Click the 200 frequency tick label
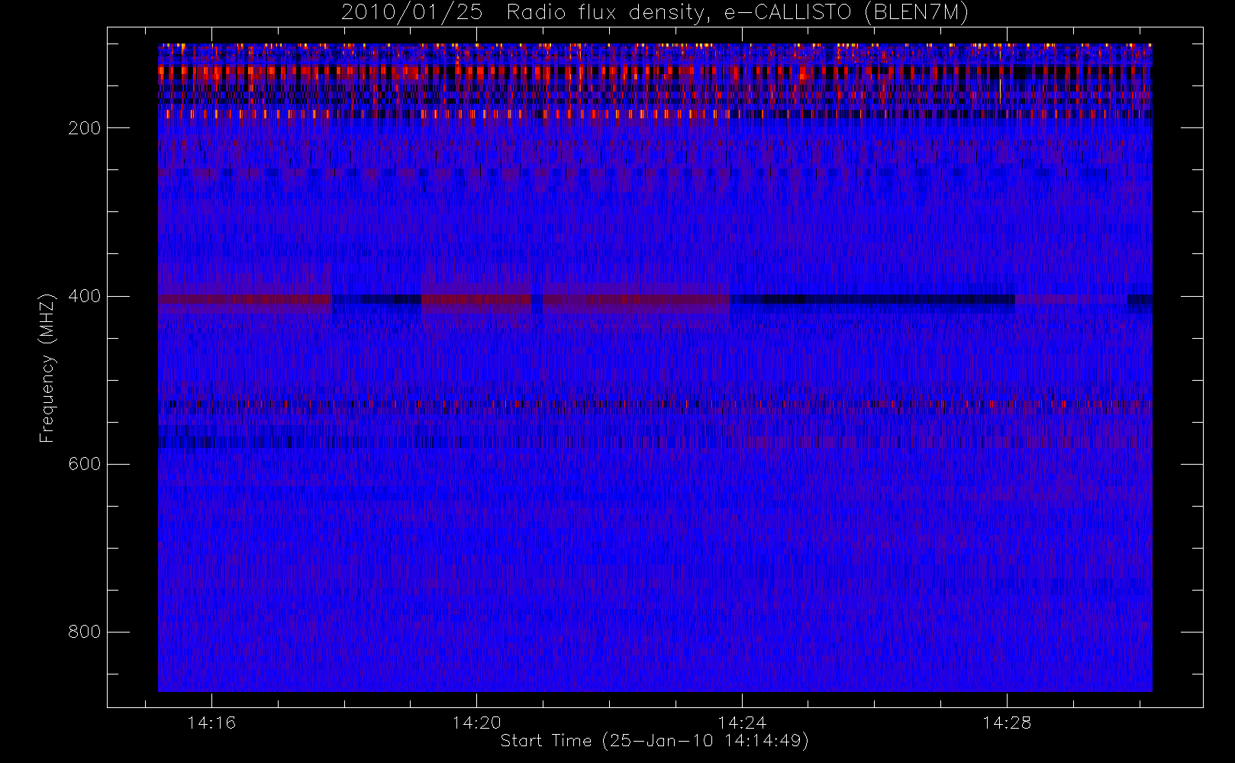The height and width of the screenshot is (763, 1235). click(x=85, y=128)
